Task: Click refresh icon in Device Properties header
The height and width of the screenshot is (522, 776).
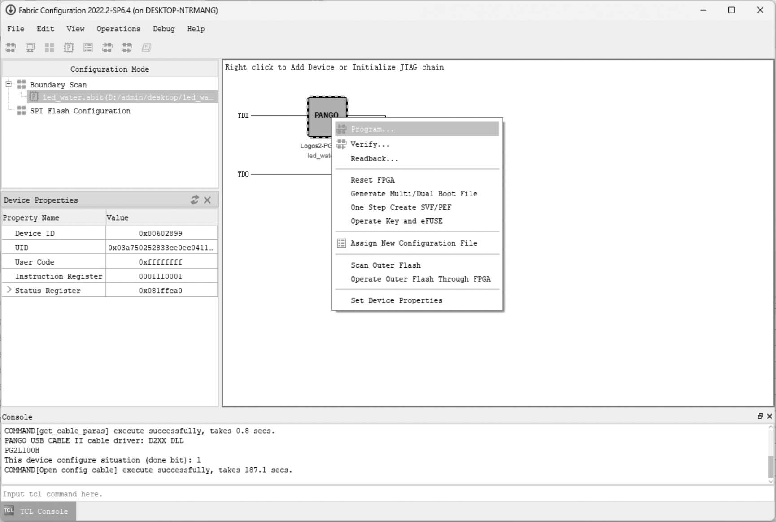Action: (x=195, y=200)
